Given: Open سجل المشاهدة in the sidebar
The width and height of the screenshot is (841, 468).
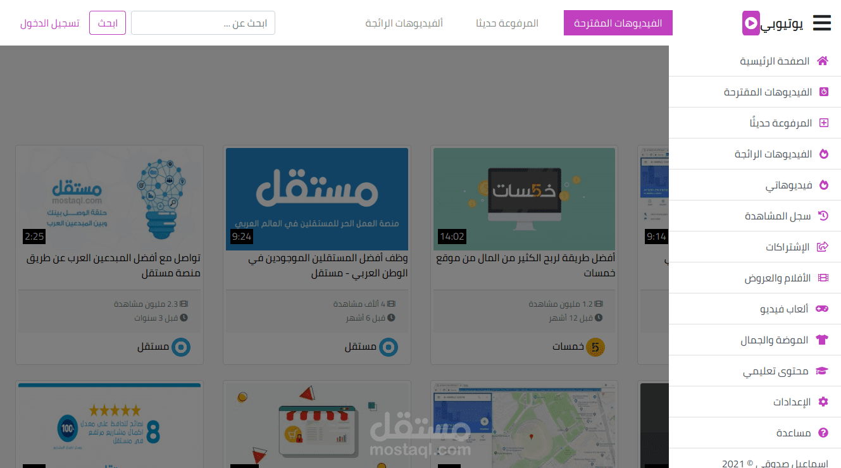Looking at the screenshot, I should click(x=755, y=216).
